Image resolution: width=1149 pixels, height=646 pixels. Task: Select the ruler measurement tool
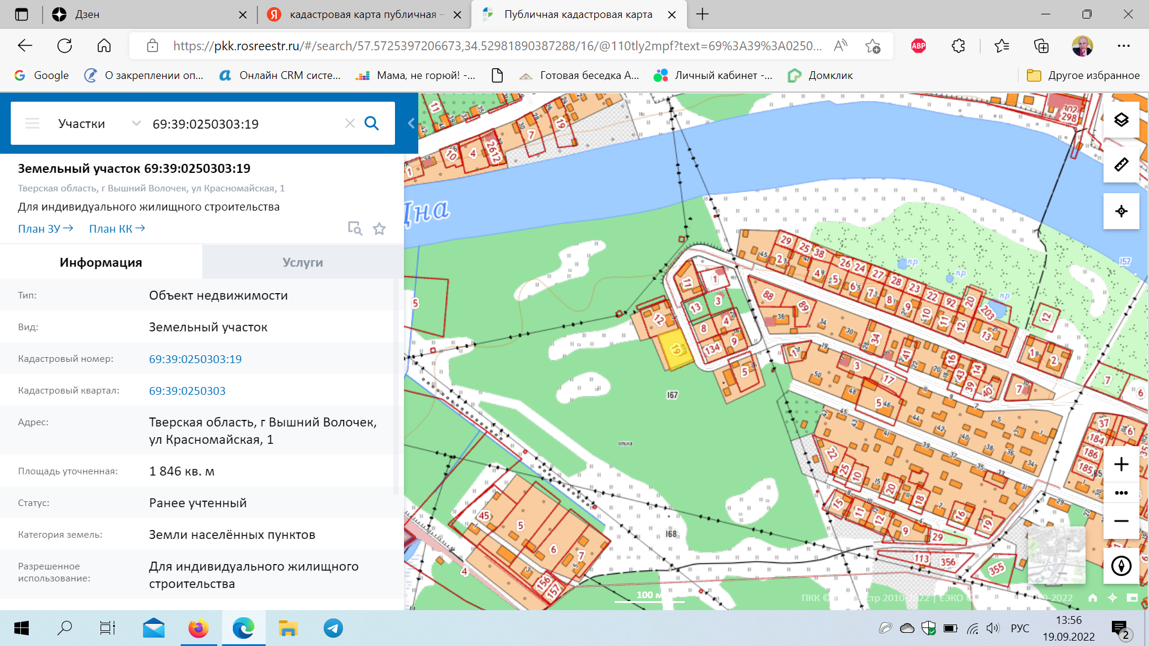[x=1121, y=164]
